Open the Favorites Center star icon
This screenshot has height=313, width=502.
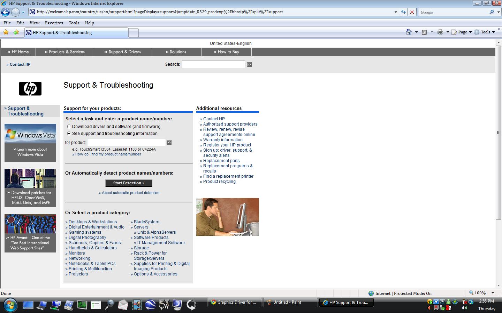6,32
